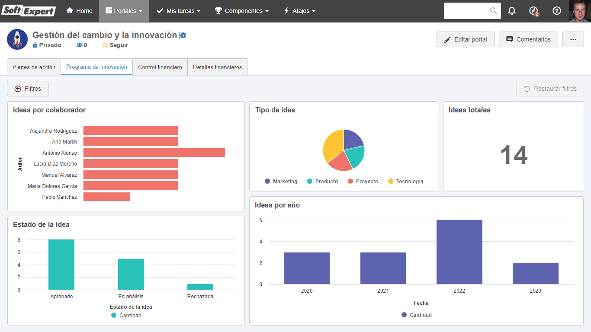Open the notifications bell icon
591x332 pixels.
[512, 11]
